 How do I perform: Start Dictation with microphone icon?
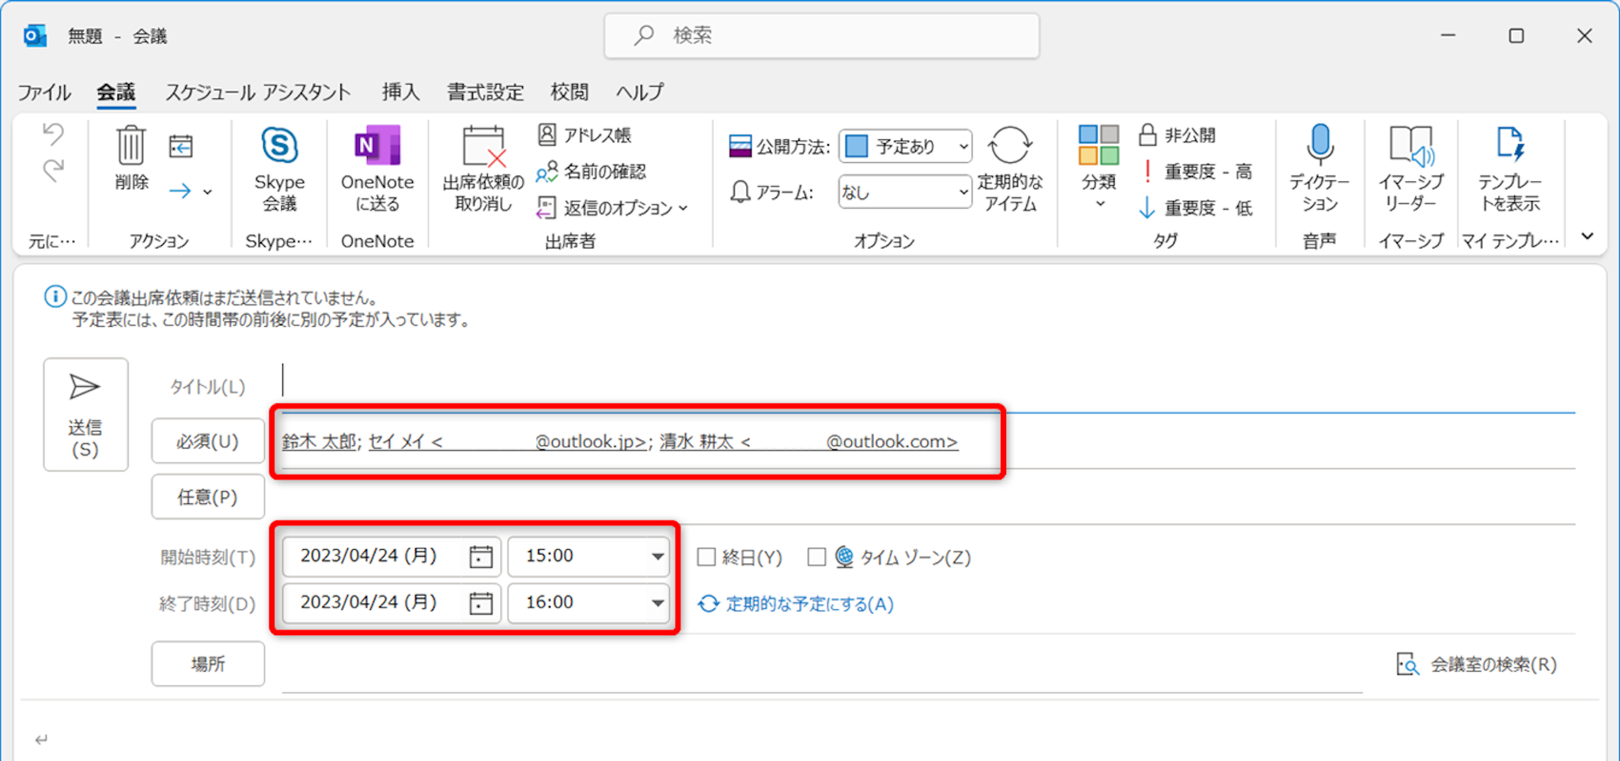pyautogui.click(x=1319, y=147)
